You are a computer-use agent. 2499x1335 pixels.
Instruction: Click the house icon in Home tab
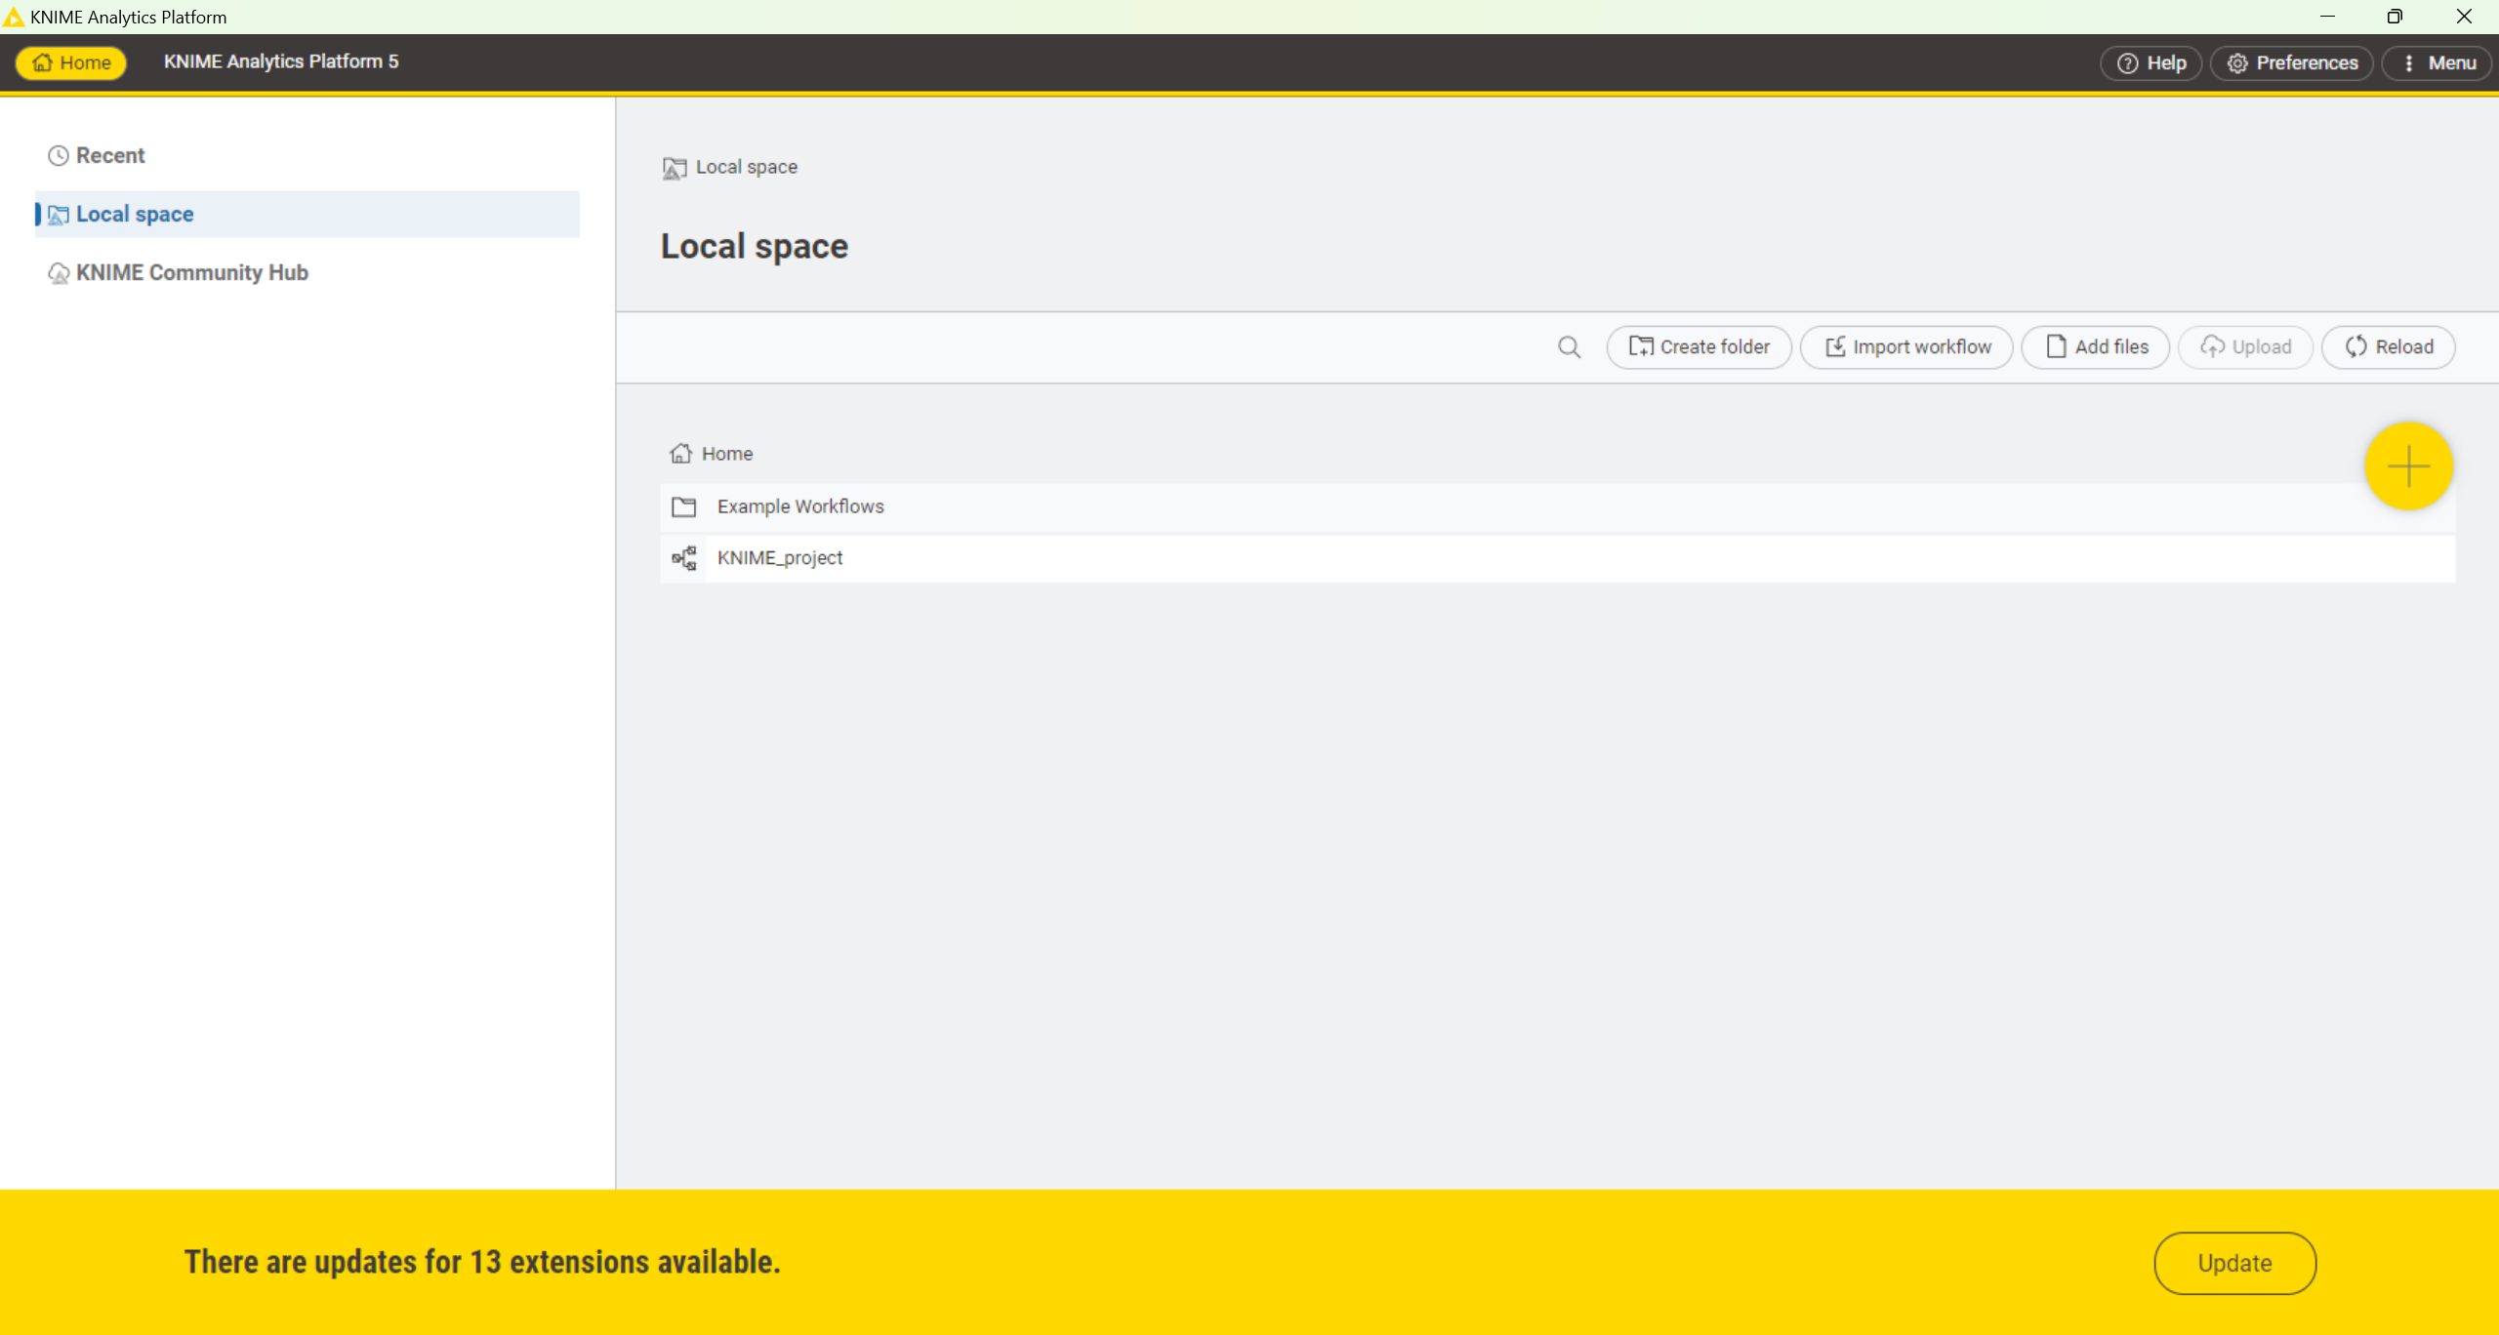(x=42, y=62)
